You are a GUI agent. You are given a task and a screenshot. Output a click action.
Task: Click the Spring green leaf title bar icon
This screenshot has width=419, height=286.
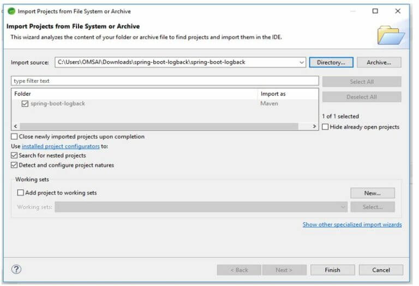(x=11, y=11)
